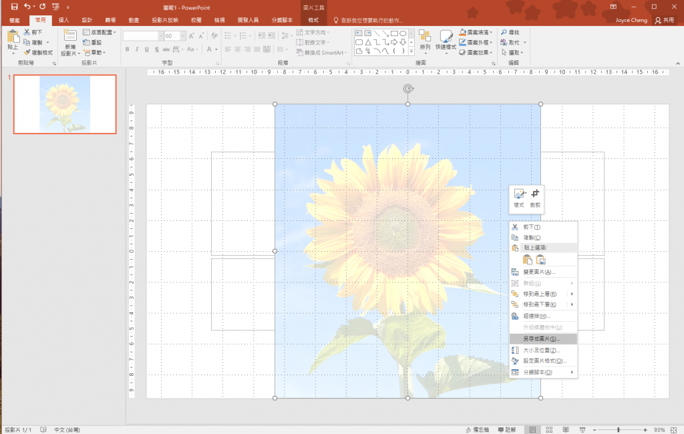Open the Insert (插入) ribbon tab
This screenshot has width=684, height=434.
coord(64,21)
